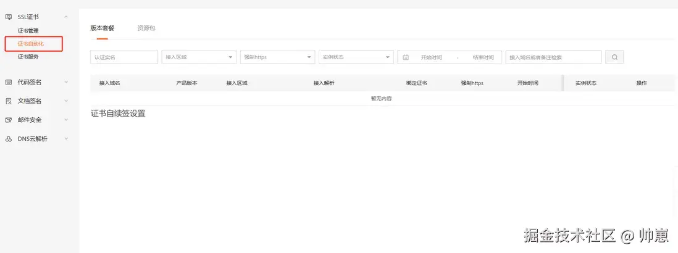Click the 接入解析 column header
The image size is (678, 253).
point(324,83)
